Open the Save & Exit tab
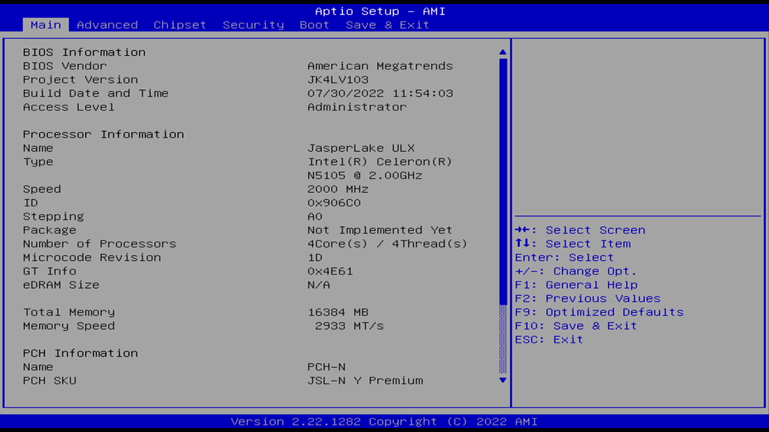 tap(387, 25)
